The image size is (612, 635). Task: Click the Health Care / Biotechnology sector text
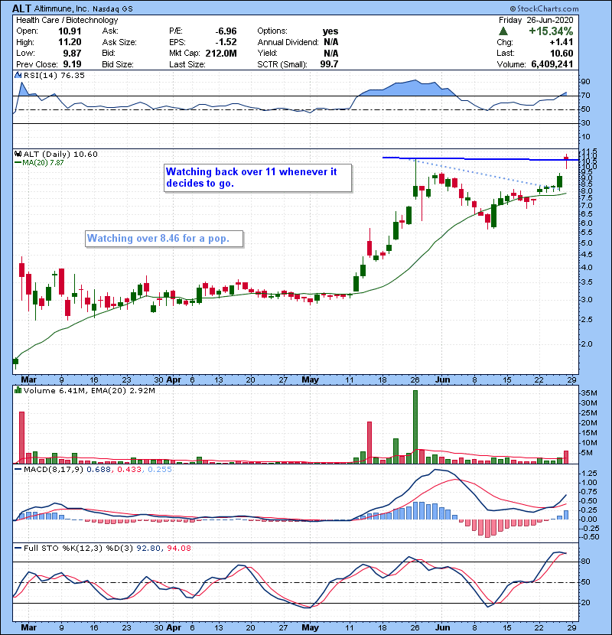point(67,20)
